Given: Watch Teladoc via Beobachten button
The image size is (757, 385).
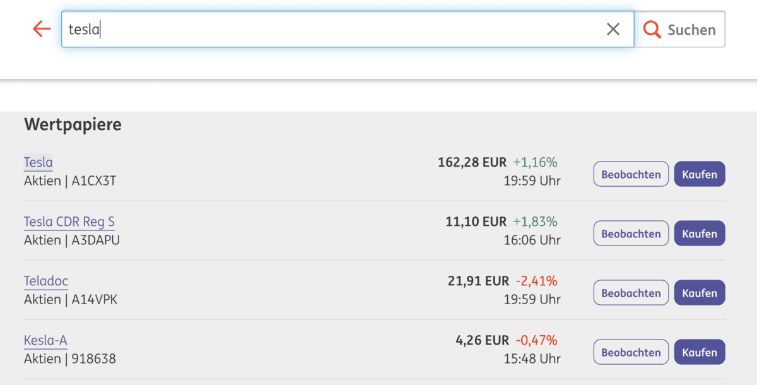Looking at the screenshot, I should tap(630, 292).
